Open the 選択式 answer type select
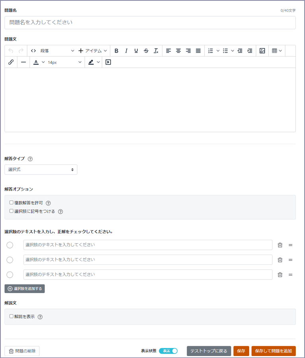 pyautogui.click(x=41, y=170)
